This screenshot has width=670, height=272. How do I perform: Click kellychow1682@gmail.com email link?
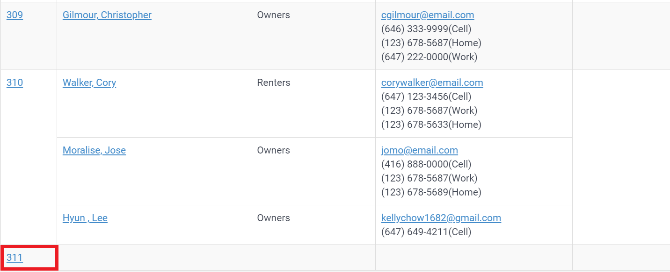click(x=441, y=218)
